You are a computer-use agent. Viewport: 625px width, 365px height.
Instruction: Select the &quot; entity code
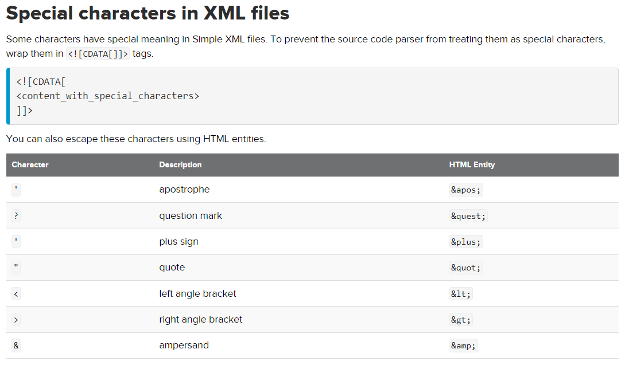(x=466, y=268)
